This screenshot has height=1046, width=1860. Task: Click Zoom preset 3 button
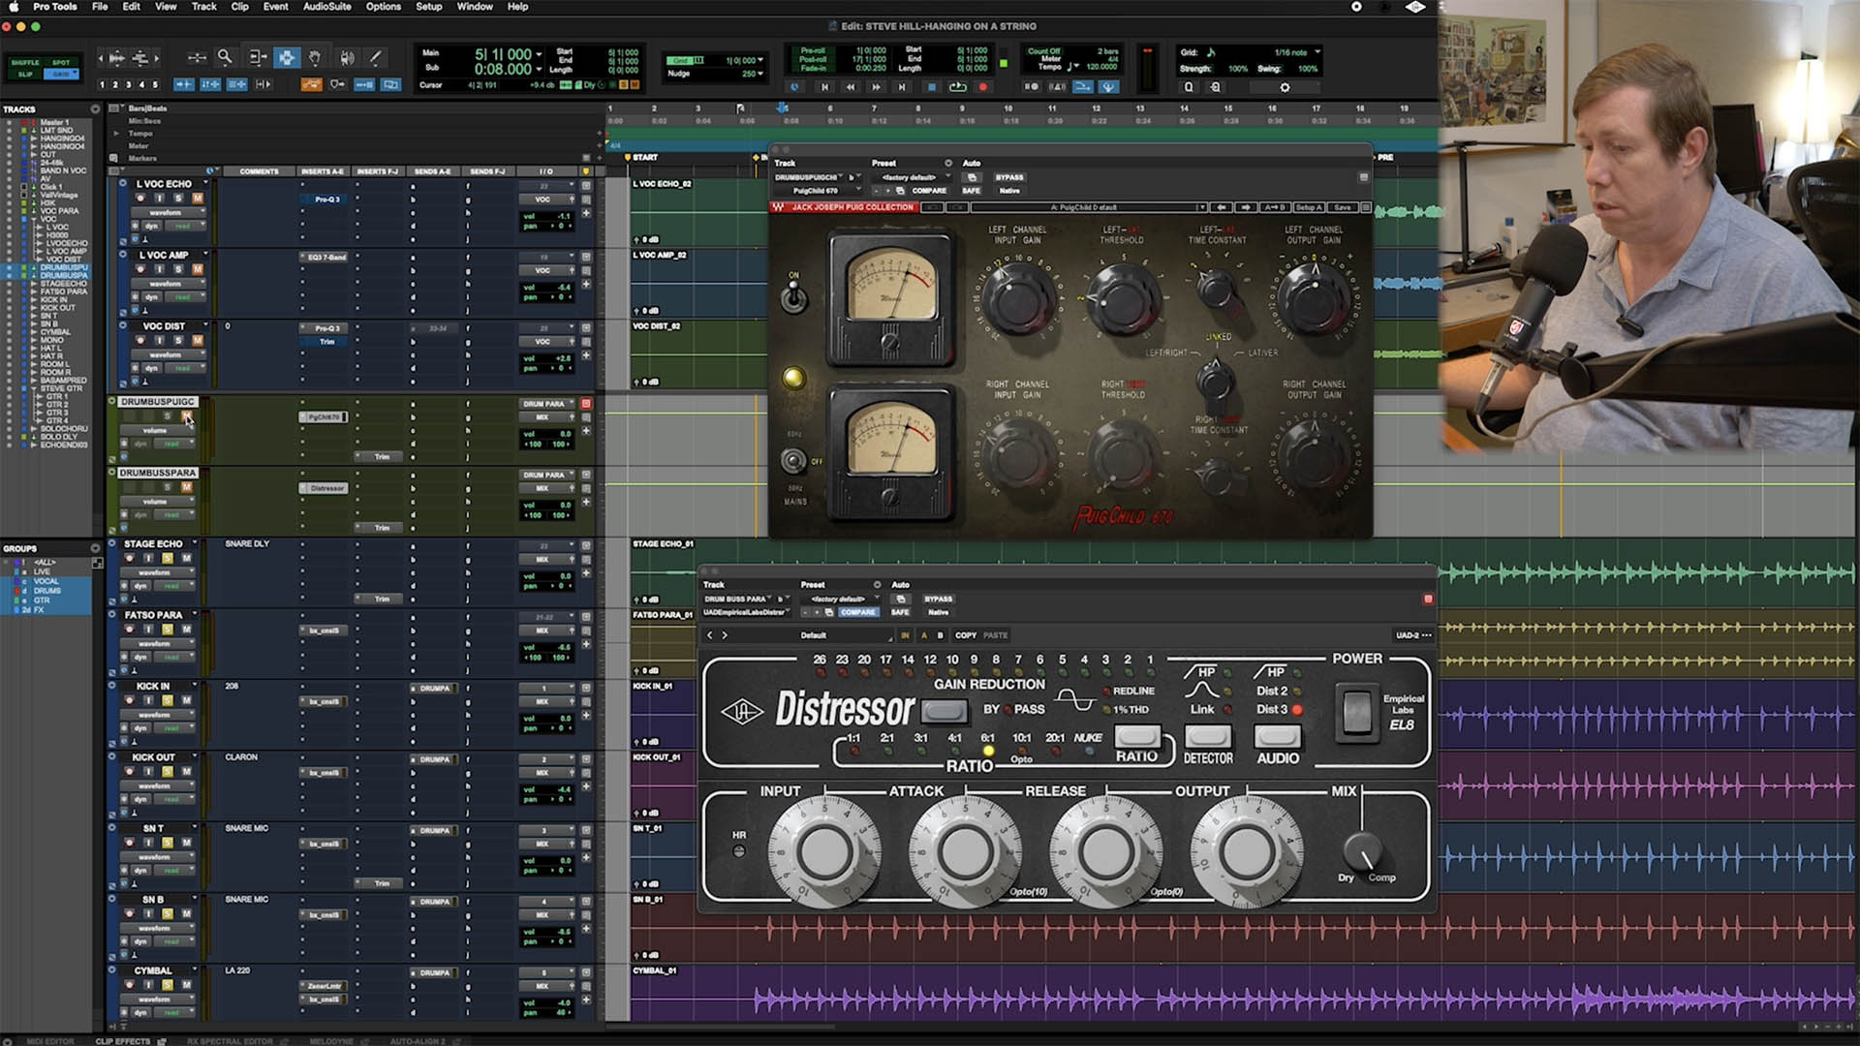point(128,85)
